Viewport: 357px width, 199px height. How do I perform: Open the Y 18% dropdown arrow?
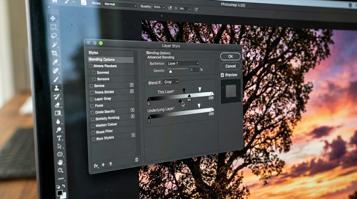(189, 9)
